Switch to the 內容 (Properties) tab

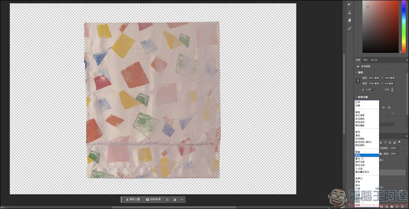pos(358,60)
